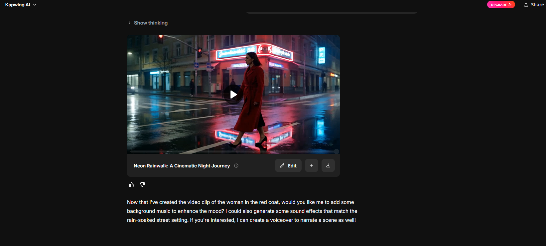Play the Neon Rainwalk video
The image size is (546, 246).
pyautogui.click(x=233, y=94)
